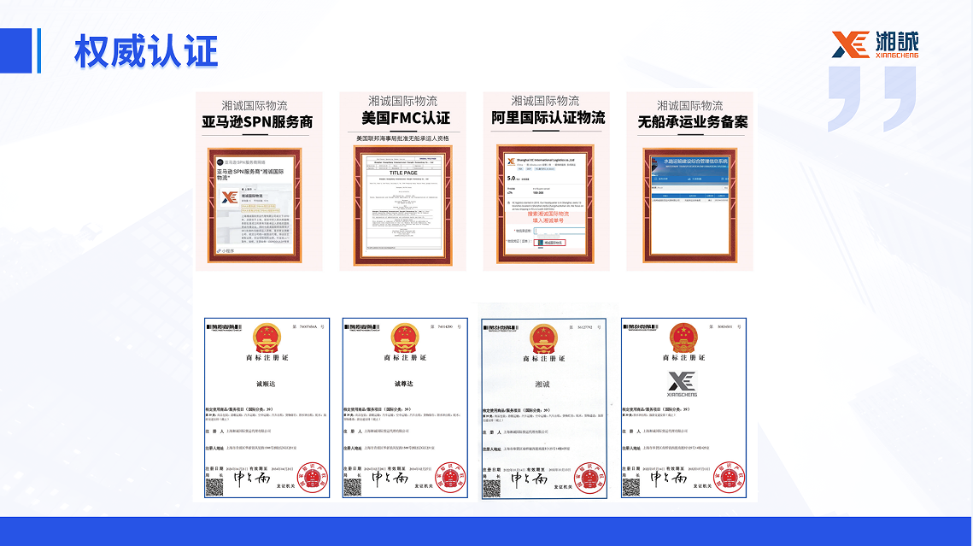Viewport: 973px width, 546px height.
Task: Open the 阿里国际认证物流 certificate image
Action: pos(546,204)
